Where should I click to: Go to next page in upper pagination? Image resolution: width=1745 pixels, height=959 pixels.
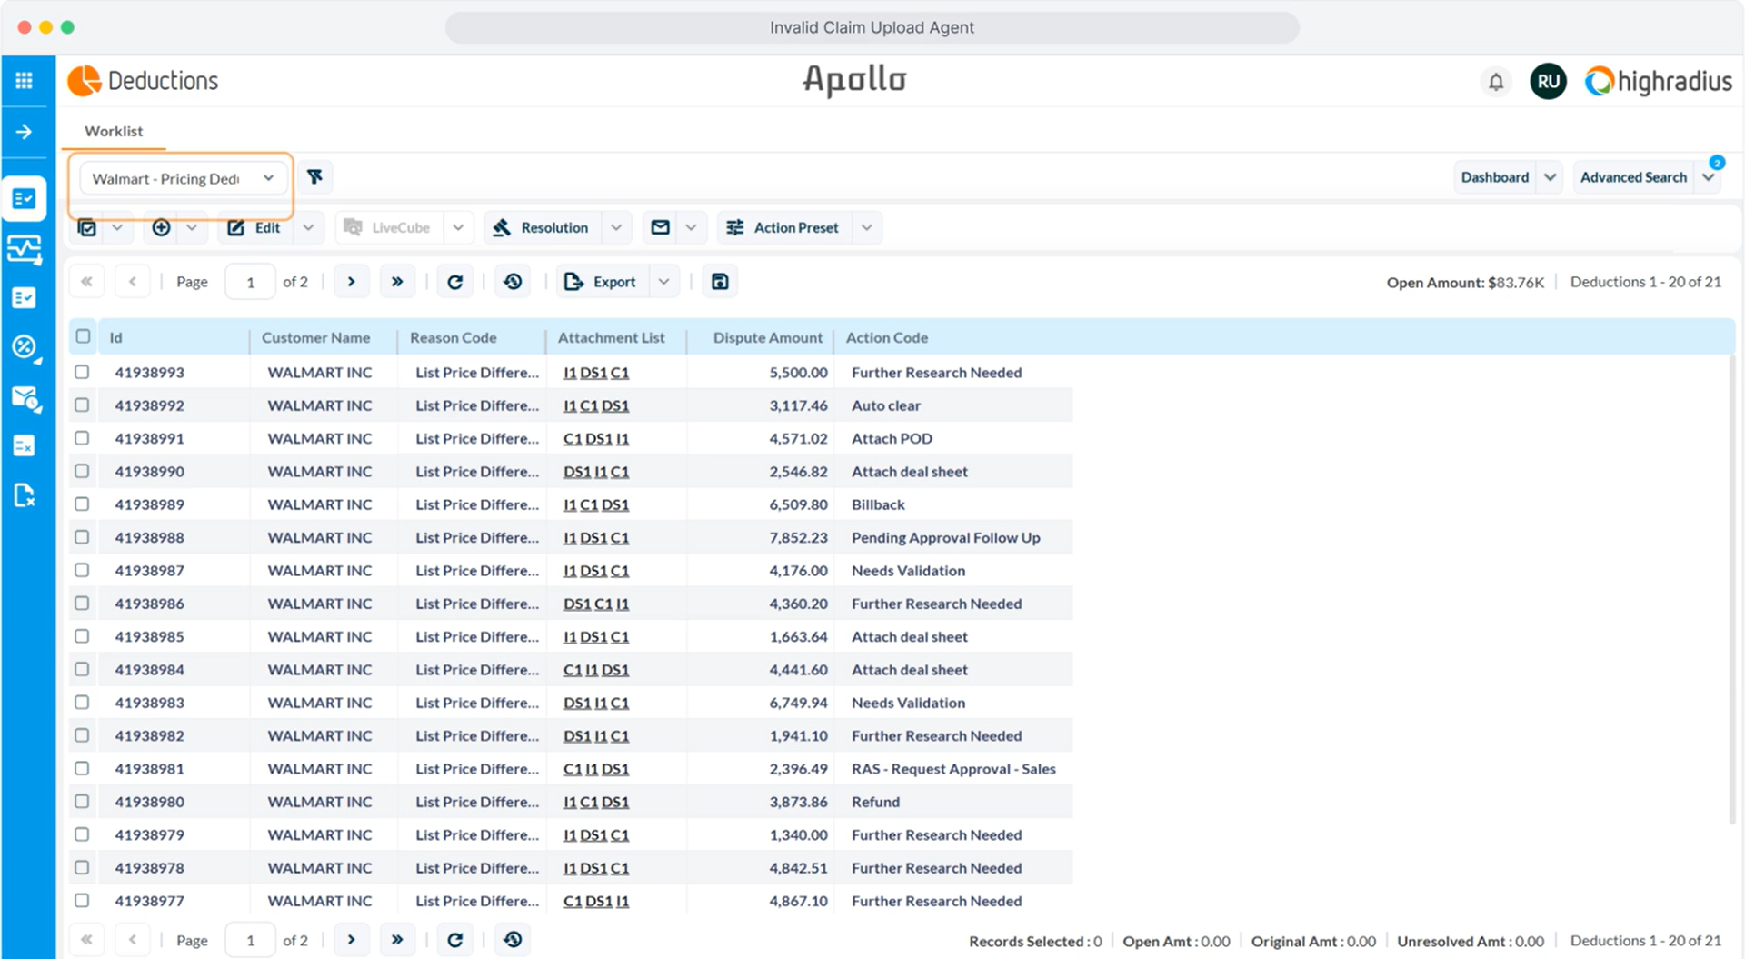[351, 282]
